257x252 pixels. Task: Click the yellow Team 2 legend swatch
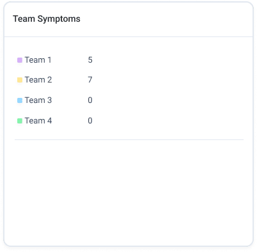point(20,80)
